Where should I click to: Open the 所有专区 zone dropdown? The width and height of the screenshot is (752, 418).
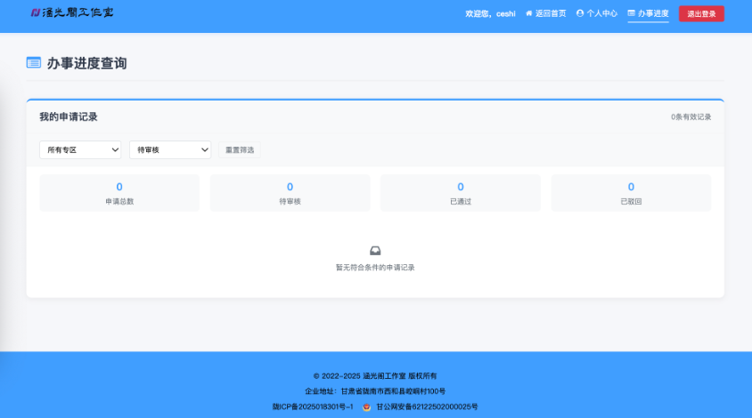(80, 150)
